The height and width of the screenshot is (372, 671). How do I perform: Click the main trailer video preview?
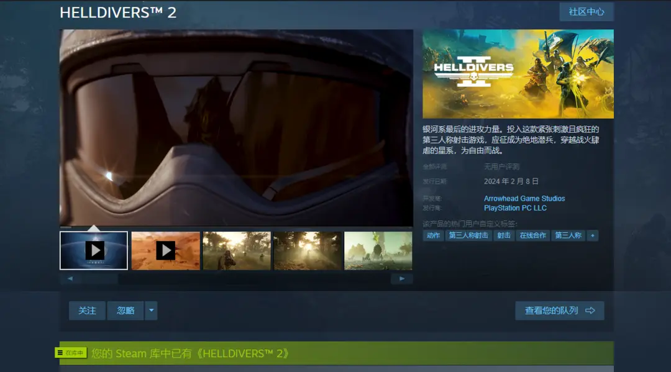tap(236, 127)
